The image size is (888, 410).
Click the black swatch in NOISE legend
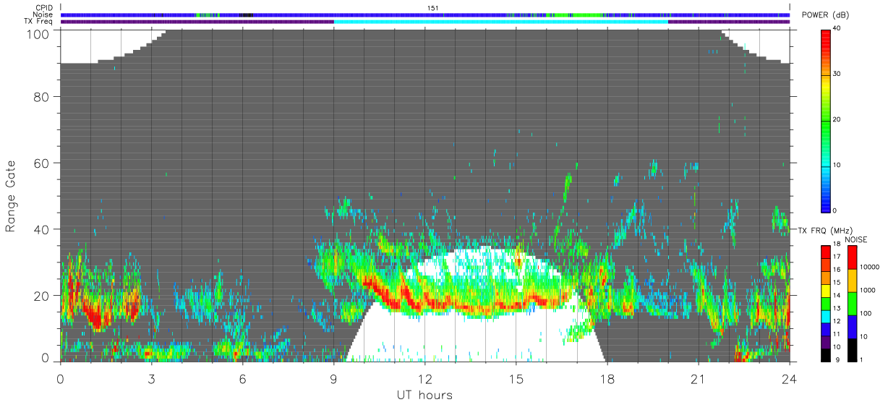click(852, 350)
